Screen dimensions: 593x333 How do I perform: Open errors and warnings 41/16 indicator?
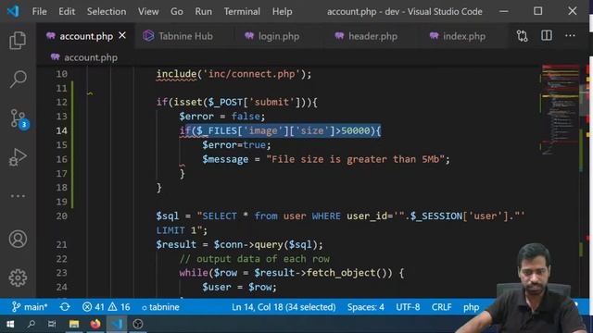coord(107,307)
